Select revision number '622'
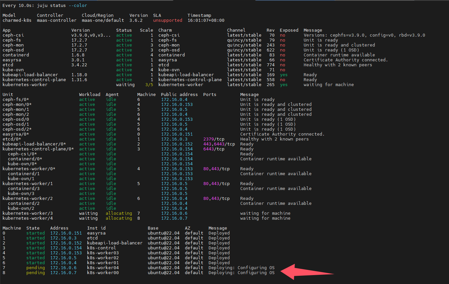The height and width of the screenshot is (284, 449). [x=271, y=50]
